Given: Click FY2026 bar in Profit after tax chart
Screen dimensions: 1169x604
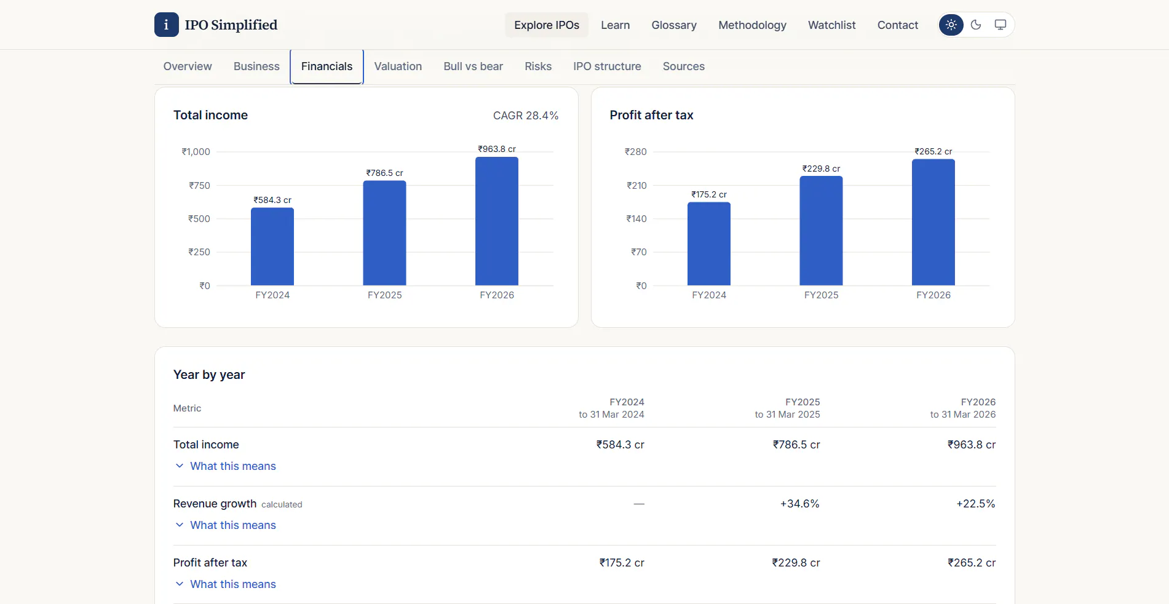Looking at the screenshot, I should [933, 222].
